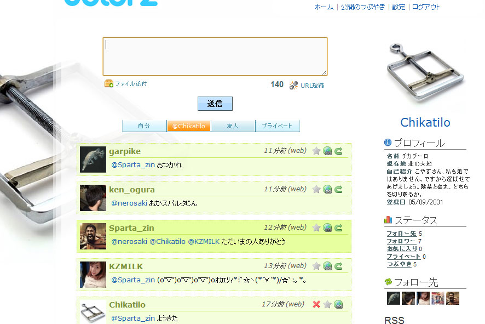Viewport: 485px width, 324px height.
Task: Click the ファイル添付 file attach icon
Action: coord(109,84)
